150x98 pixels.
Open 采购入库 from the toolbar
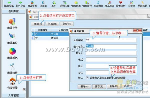click(x=65, y=4)
